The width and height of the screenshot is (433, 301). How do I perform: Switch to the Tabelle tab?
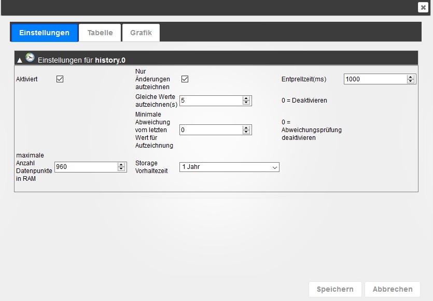coord(100,33)
